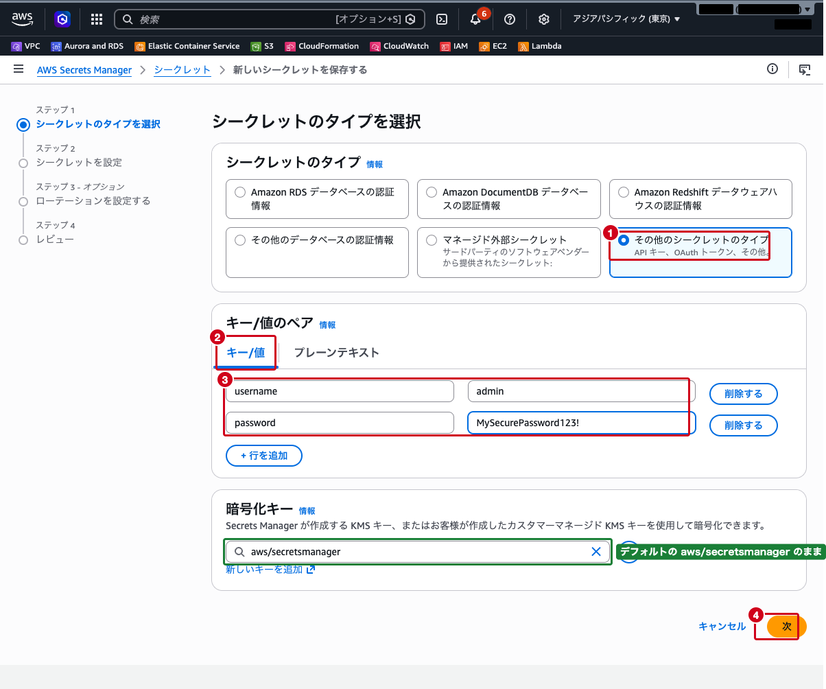
Task: Open the tutorial panel icon beside info
Action: tap(805, 69)
